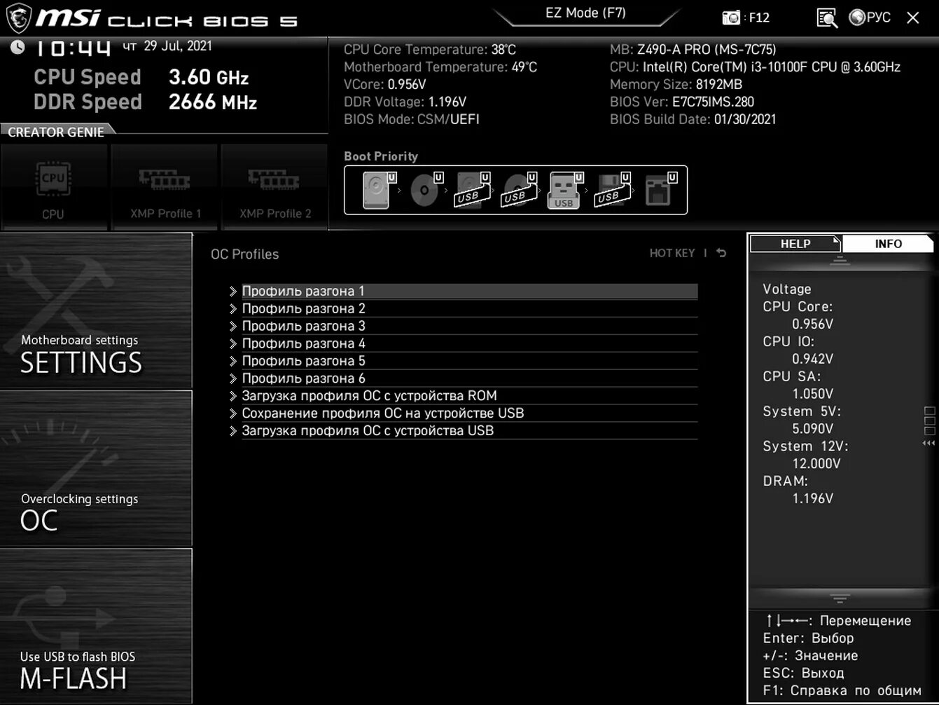Click the HOT KEY label
The image size is (939, 705).
(672, 253)
